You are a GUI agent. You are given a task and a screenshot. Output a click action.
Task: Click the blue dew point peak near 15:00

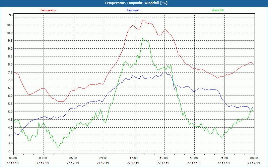pos(164,72)
